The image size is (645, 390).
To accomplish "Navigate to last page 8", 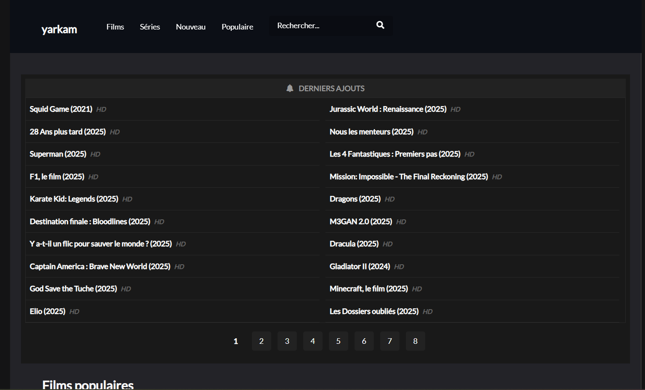I will [x=415, y=341].
